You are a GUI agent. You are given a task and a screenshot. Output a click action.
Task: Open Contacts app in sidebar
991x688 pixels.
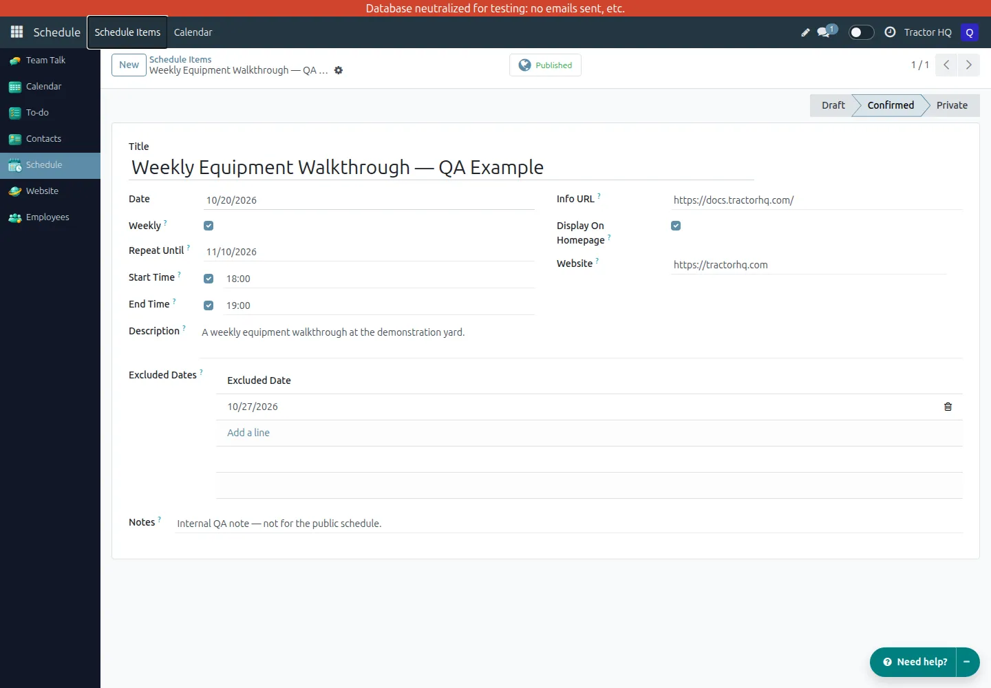[50, 139]
